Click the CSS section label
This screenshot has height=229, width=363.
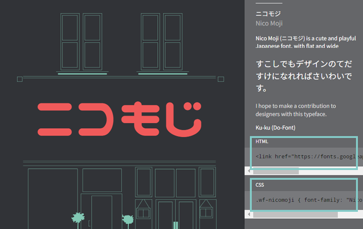(260, 185)
